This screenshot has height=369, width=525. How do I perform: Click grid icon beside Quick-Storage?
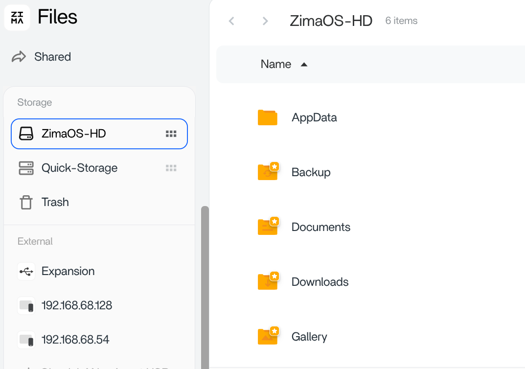click(x=171, y=168)
